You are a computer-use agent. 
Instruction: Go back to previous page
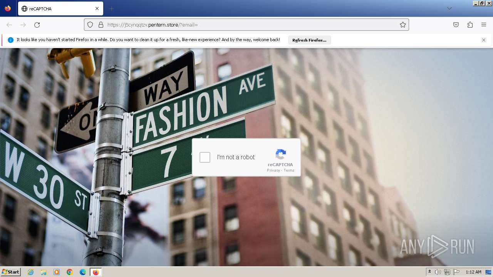point(9,25)
